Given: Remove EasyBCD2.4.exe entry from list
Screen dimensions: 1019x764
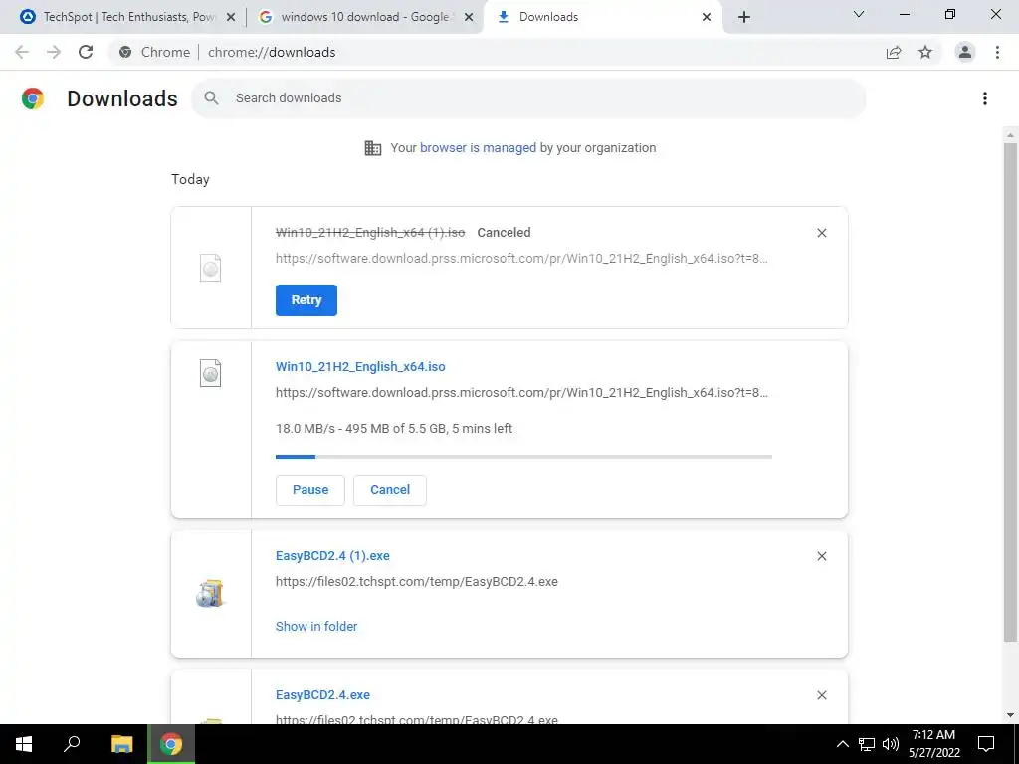Looking at the screenshot, I should point(821,695).
